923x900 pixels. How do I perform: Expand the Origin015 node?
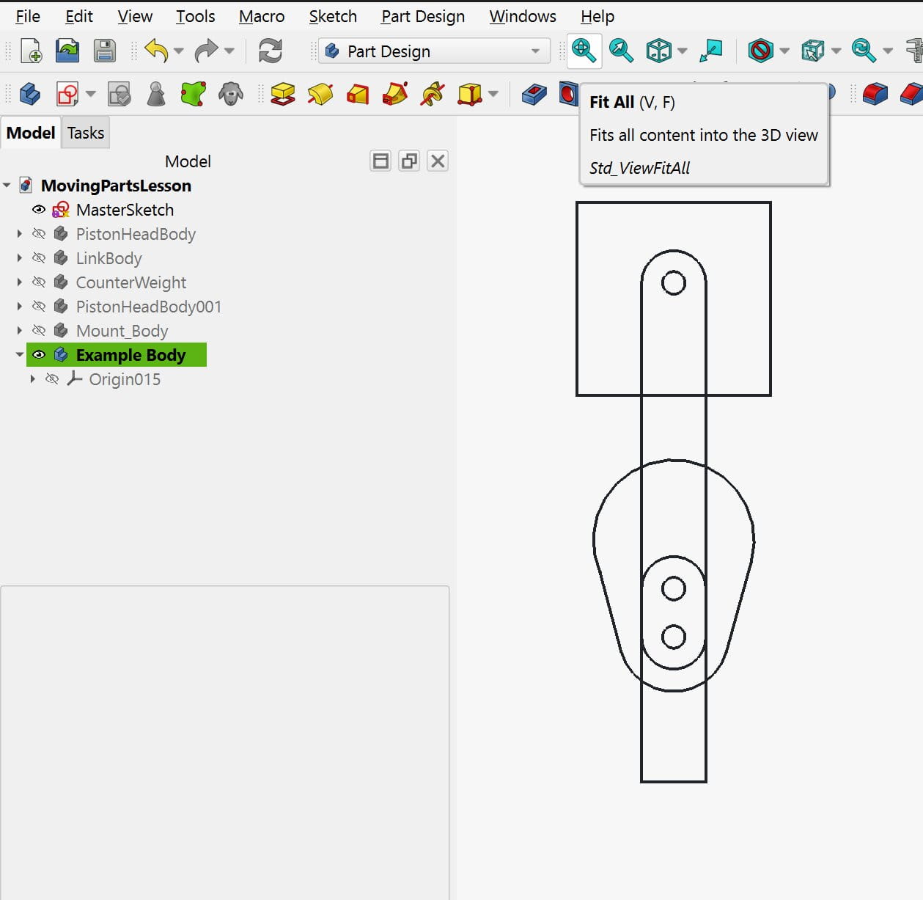33,379
